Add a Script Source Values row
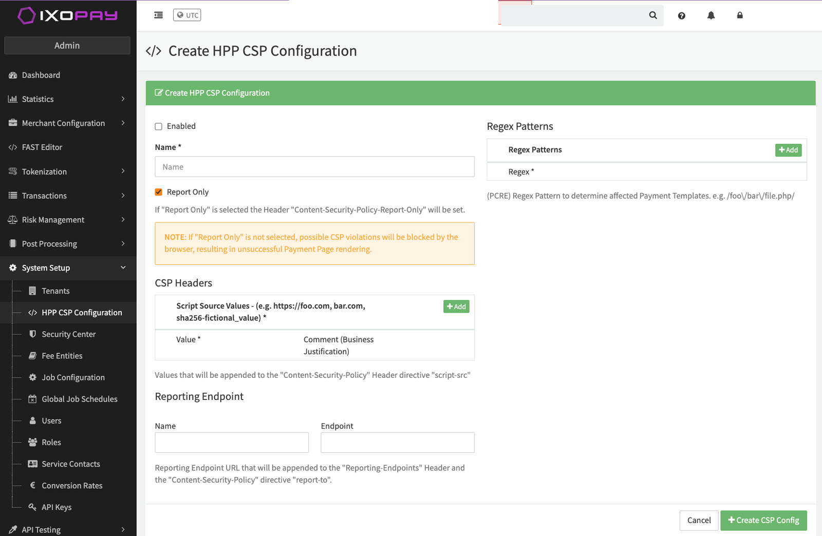Viewport: 822px width, 536px height. click(x=456, y=307)
